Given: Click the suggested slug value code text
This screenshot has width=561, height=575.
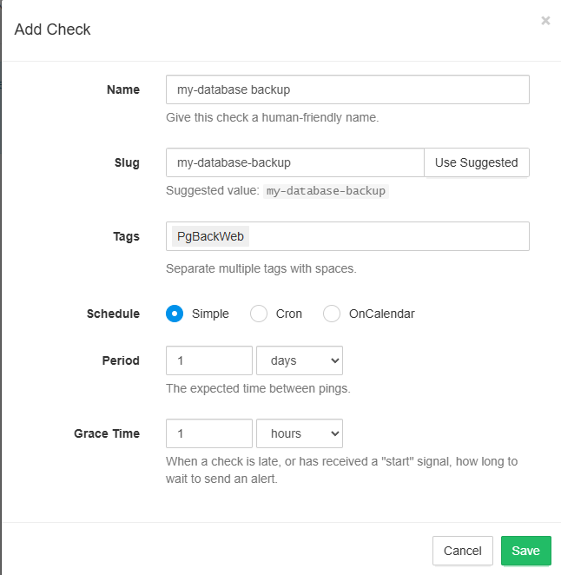Looking at the screenshot, I should [327, 191].
